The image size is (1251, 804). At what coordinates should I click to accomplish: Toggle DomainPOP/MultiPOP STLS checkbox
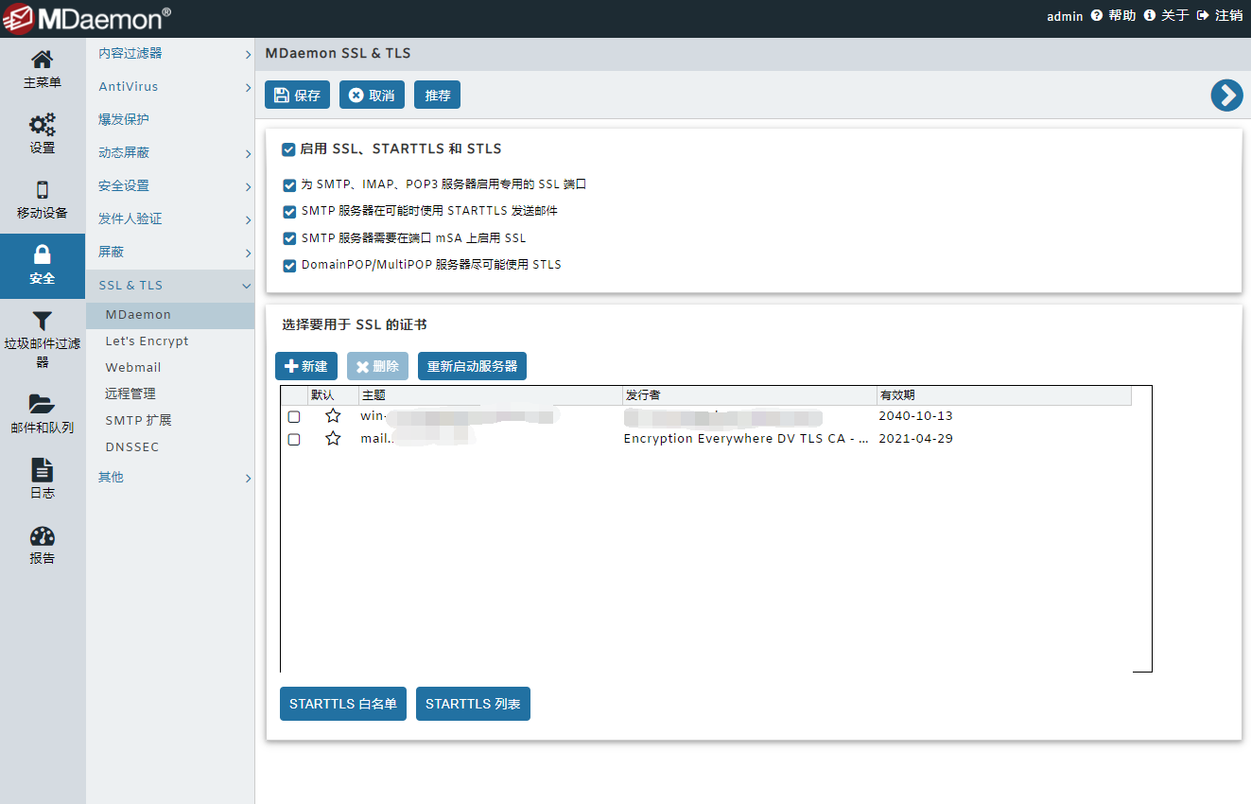[289, 266]
